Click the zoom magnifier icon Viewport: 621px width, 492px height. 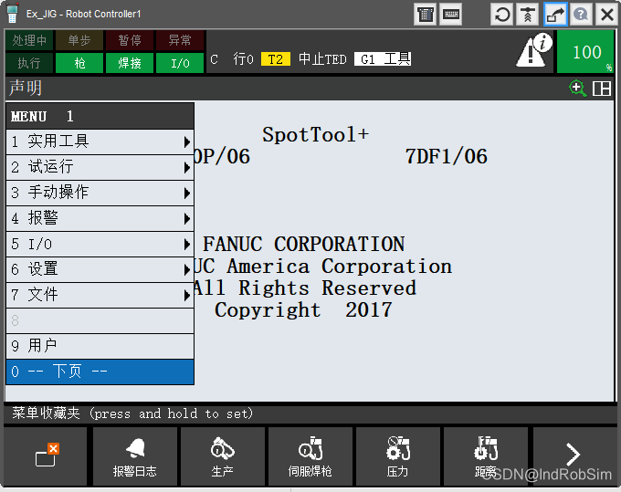pyautogui.click(x=577, y=88)
